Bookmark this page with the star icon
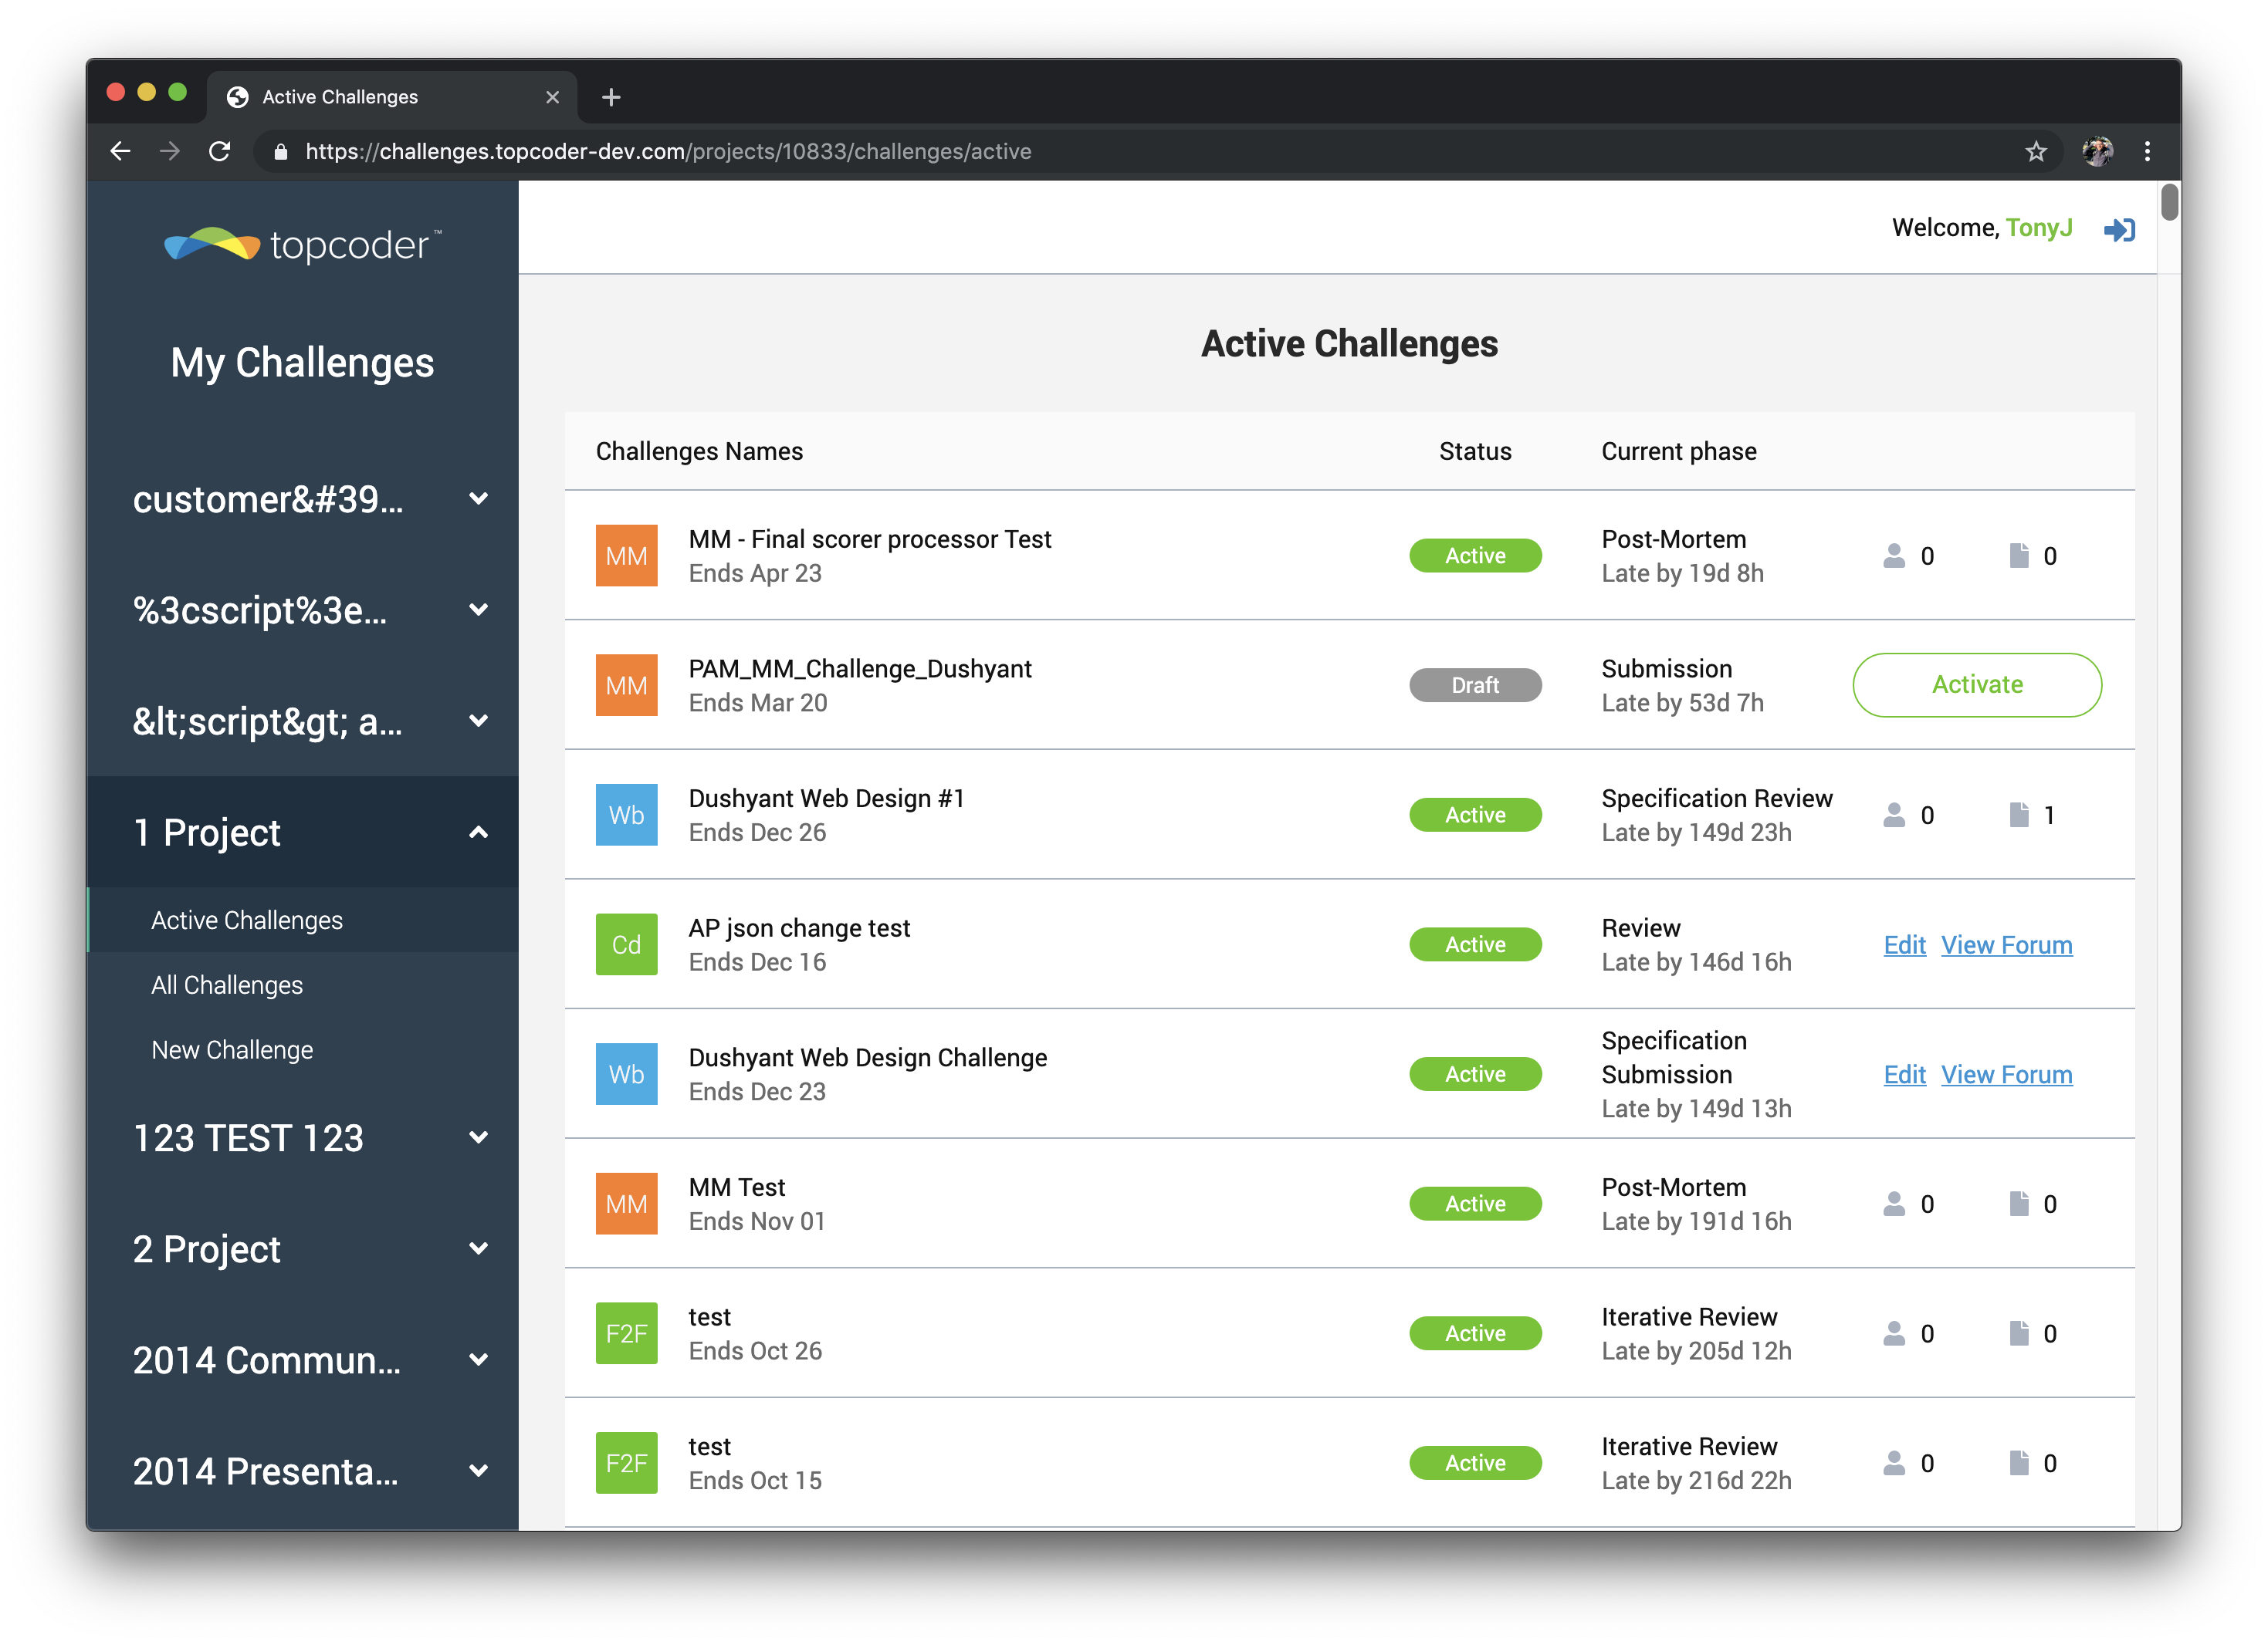Screen dimensions: 2268x1645 pos(2036,152)
